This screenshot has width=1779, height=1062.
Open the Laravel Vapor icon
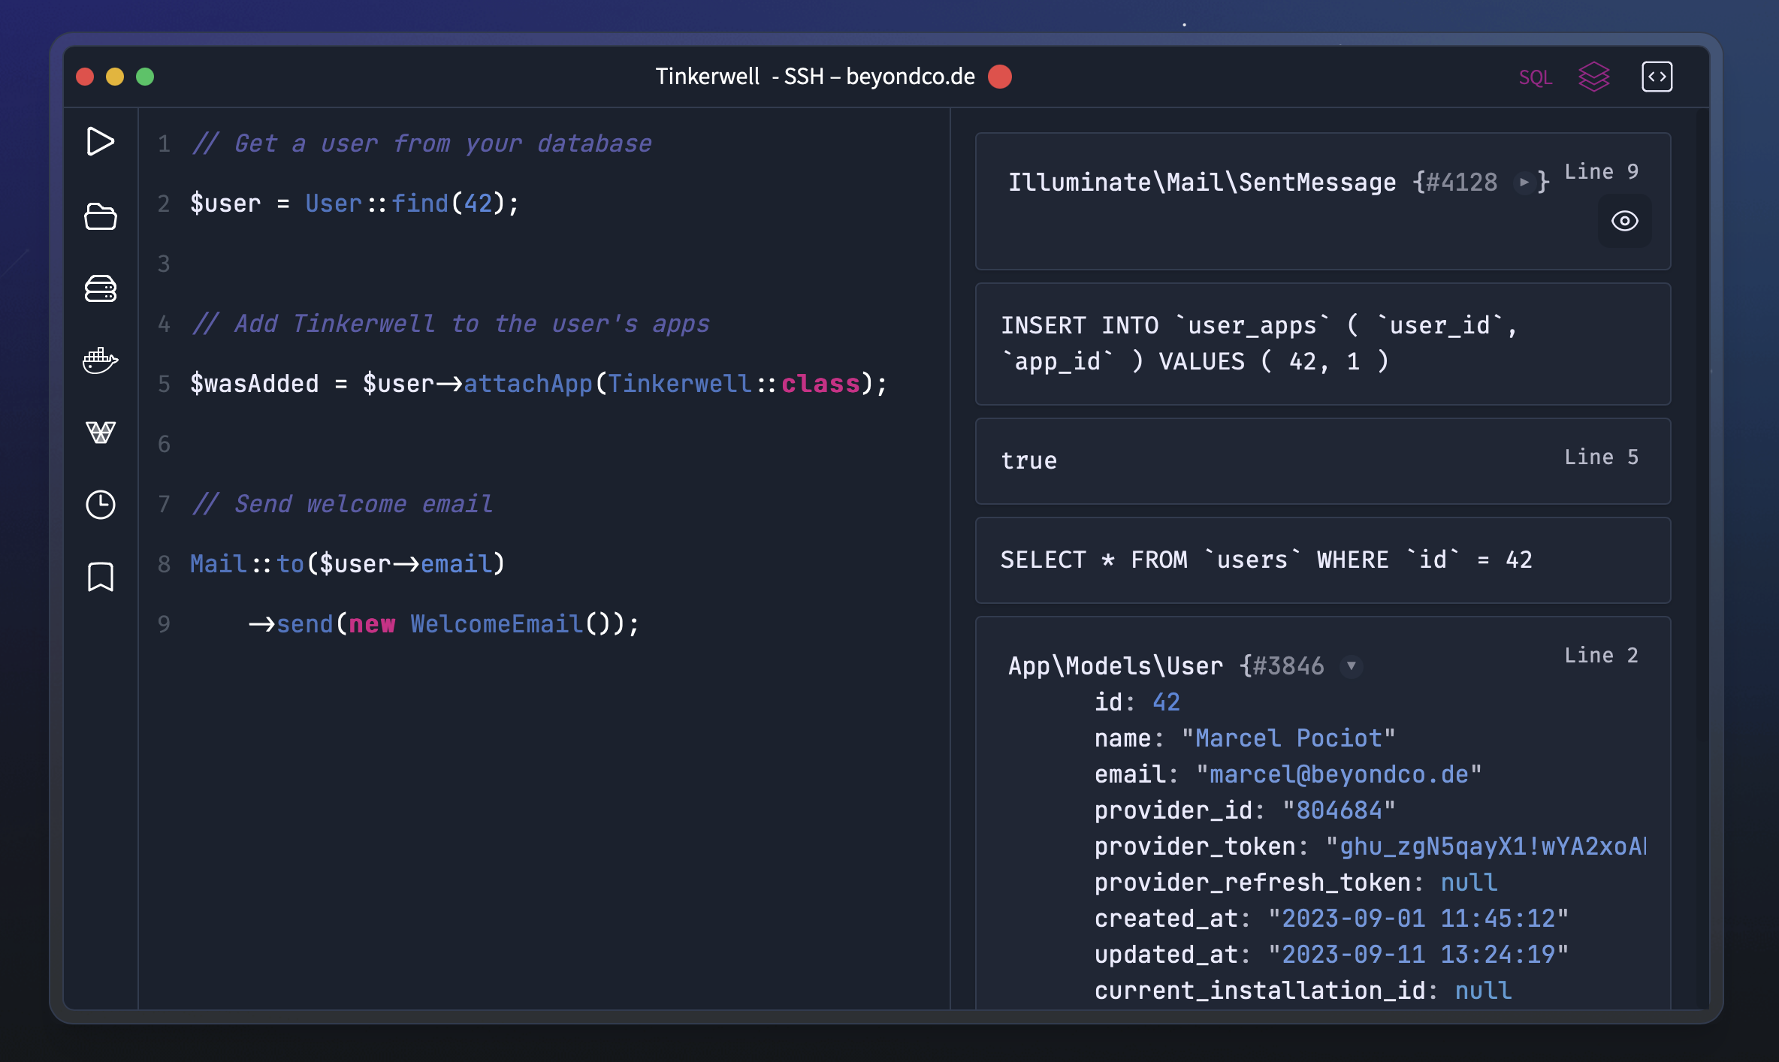tap(100, 433)
